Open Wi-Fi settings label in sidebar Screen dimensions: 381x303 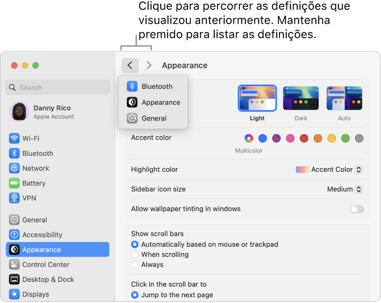coord(31,139)
